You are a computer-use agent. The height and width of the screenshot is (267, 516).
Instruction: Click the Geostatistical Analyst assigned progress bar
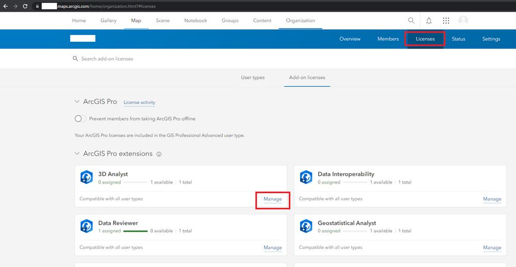pyautogui.click(x=355, y=231)
